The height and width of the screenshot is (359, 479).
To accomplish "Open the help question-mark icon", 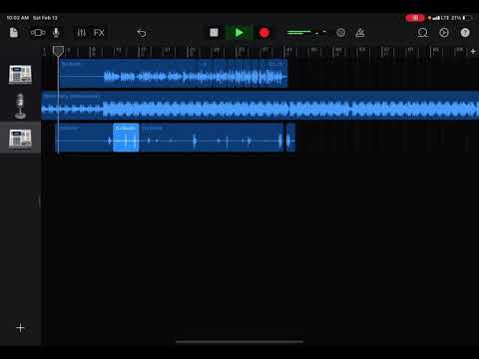I will pyautogui.click(x=465, y=33).
